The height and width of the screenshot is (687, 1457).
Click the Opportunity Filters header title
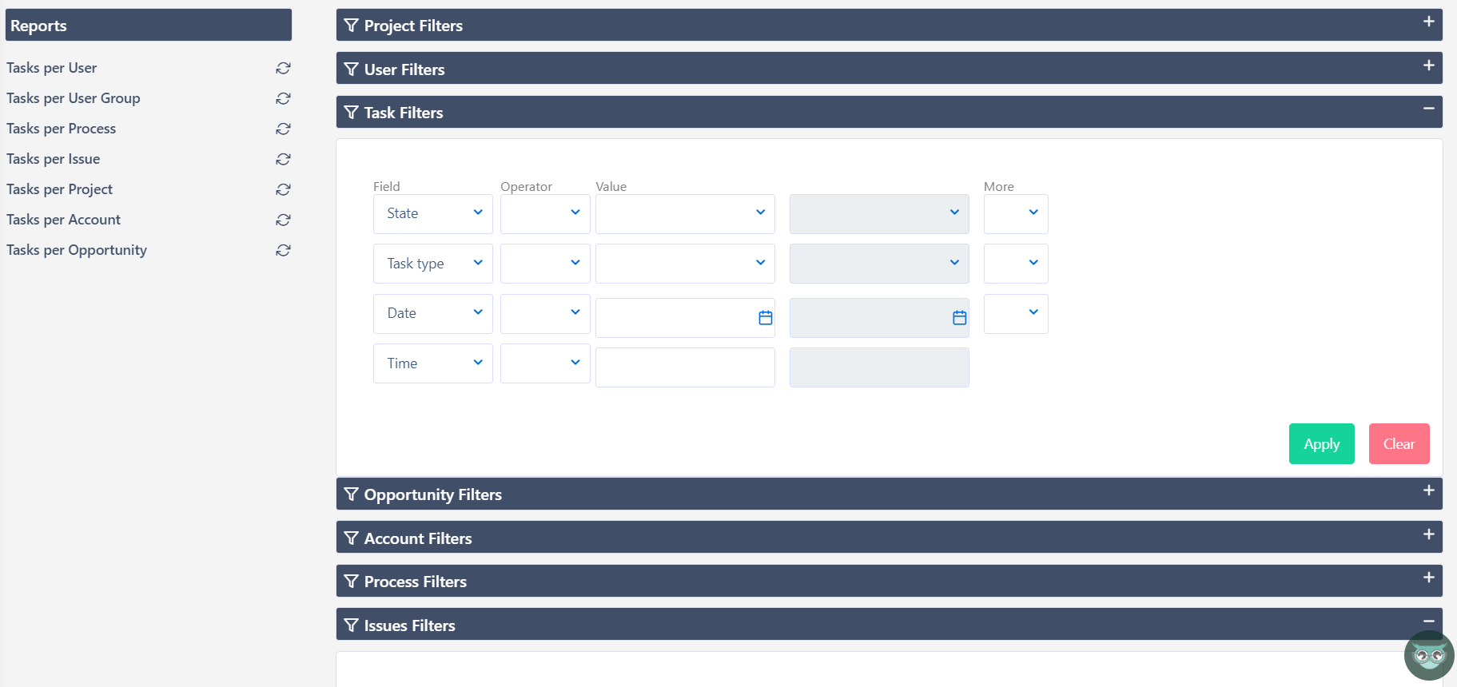pyautogui.click(x=433, y=494)
